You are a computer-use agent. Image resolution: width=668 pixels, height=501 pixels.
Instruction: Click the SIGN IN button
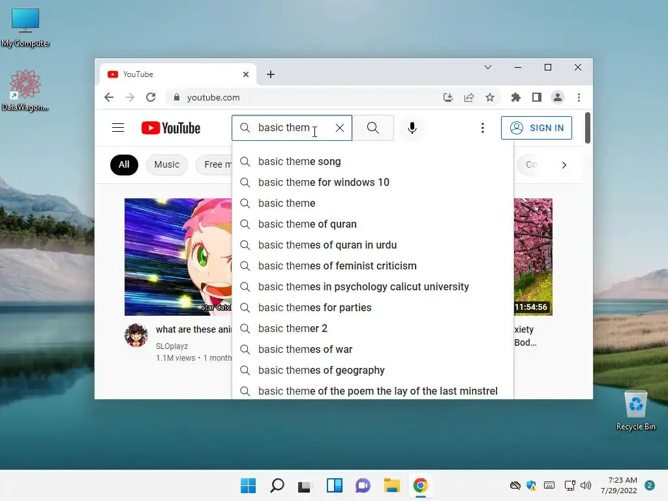536,128
